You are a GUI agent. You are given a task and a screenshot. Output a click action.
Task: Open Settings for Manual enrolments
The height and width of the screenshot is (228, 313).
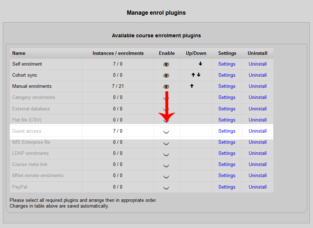pos(227,86)
